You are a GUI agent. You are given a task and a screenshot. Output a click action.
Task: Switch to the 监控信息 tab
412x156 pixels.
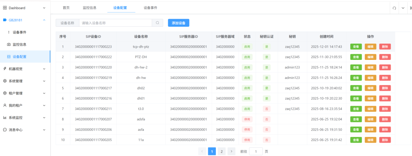tap(90, 8)
